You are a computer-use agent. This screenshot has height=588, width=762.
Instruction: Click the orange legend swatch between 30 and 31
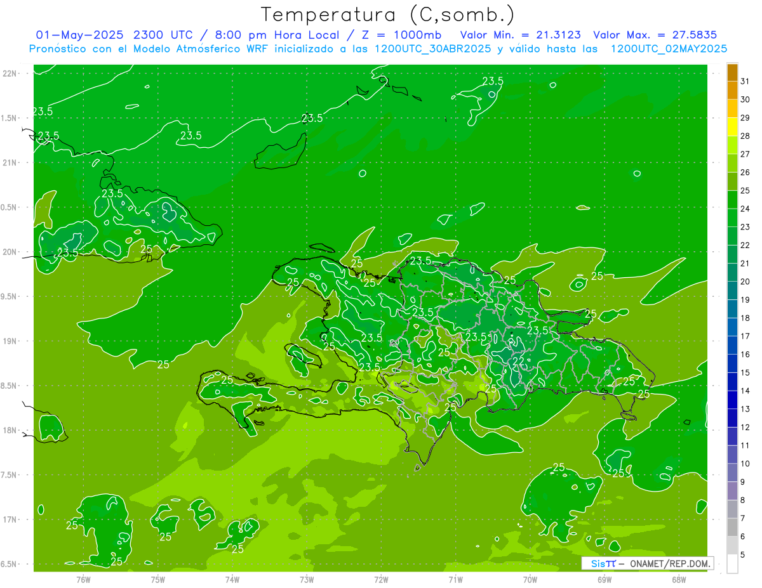coord(732,90)
